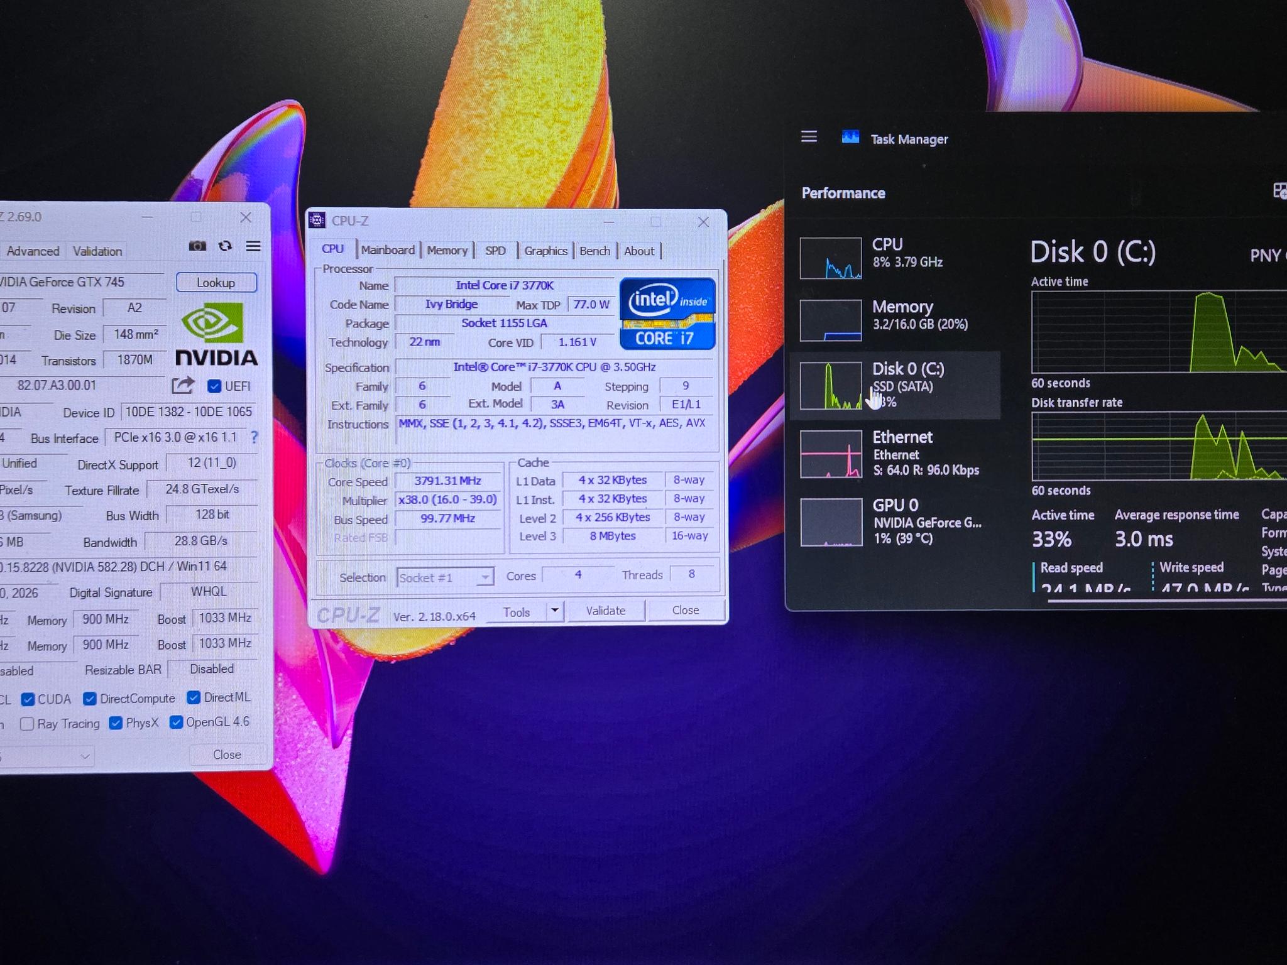Open the CPU-Z Tools dropdown arrow

tap(555, 611)
